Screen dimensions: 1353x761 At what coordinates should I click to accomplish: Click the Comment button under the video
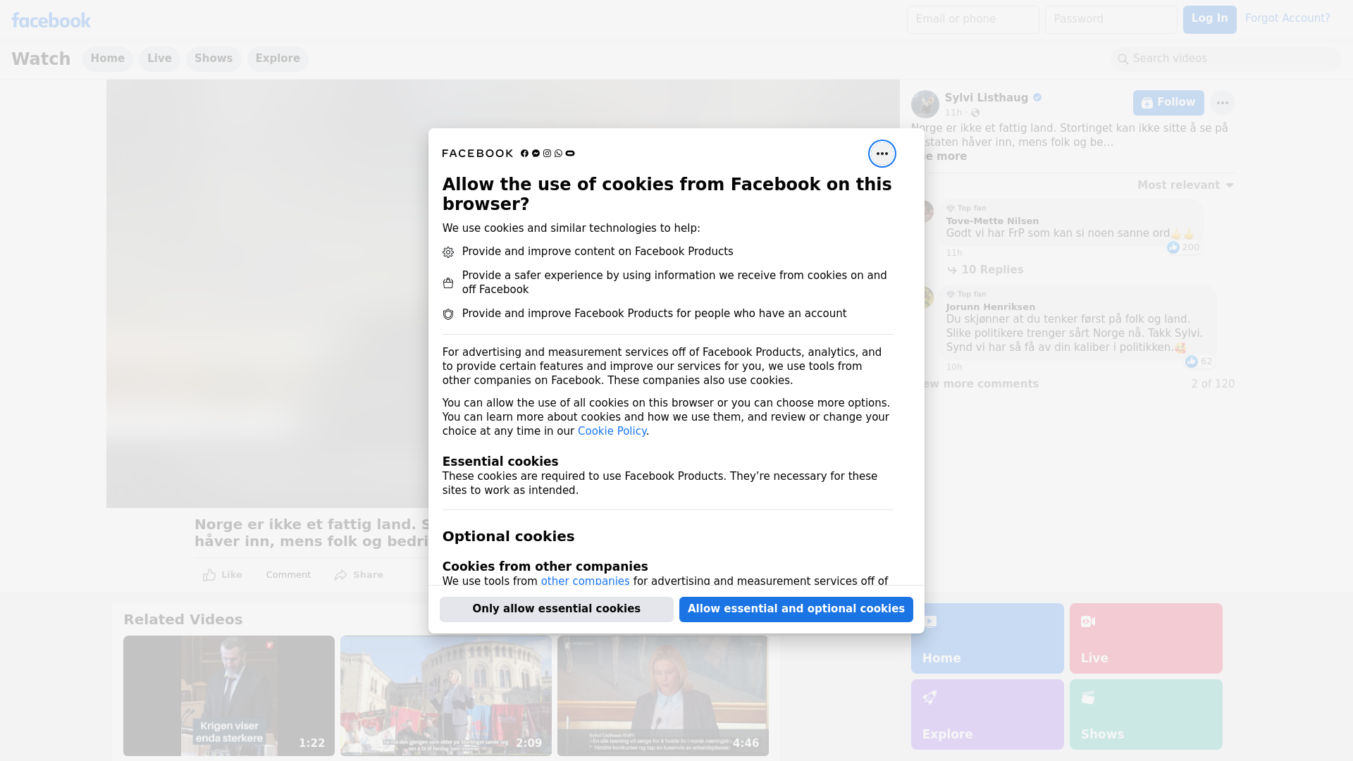pyautogui.click(x=288, y=575)
